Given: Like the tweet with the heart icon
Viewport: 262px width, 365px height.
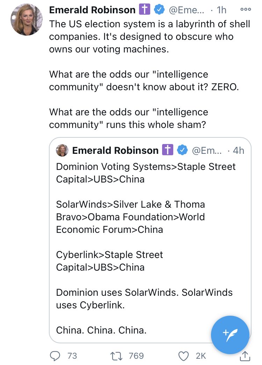Looking at the screenshot, I should tap(183, 356).
